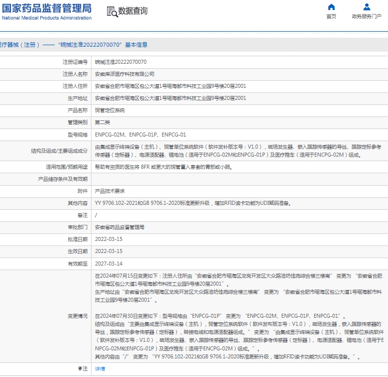Viewport: 388px width, 377px height.
Task: Select the 适用范围 intended use text
Action: [x=163, y=167]
